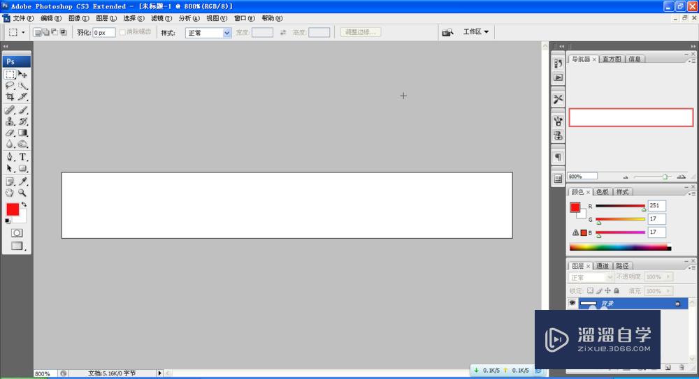Select the Clone Stamp tool
The width and height of the screenshot is (699, 379).
[10, 121]
